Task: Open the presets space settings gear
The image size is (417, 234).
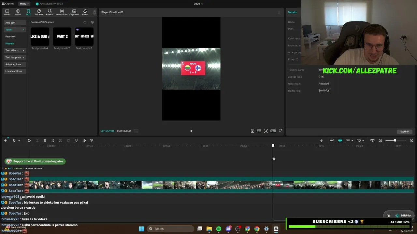Action: coord(92,22)
